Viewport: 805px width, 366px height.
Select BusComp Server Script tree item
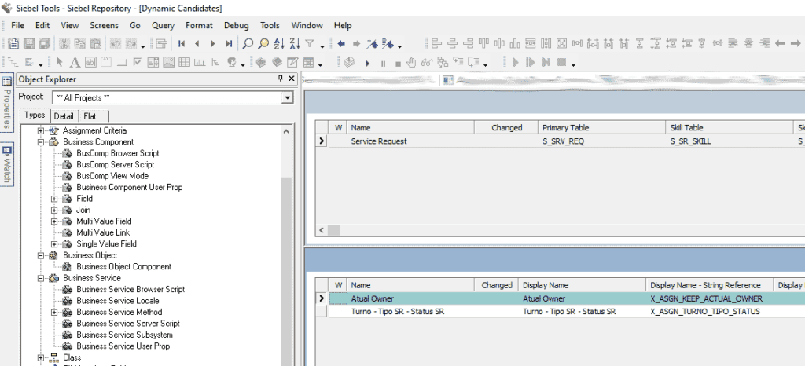[116, 165]
